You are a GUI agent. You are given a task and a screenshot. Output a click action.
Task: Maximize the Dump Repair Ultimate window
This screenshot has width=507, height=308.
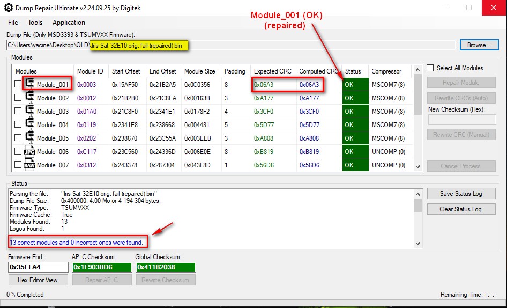[x=469, y=8]
